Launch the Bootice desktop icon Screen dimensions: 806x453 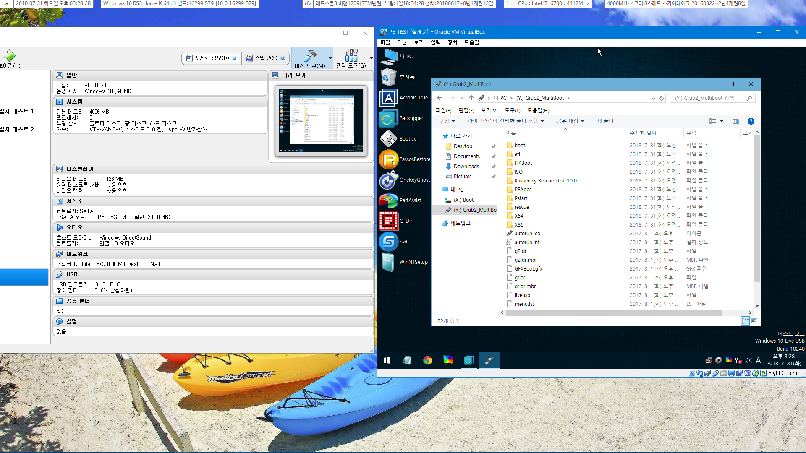[x=389, y=139]
